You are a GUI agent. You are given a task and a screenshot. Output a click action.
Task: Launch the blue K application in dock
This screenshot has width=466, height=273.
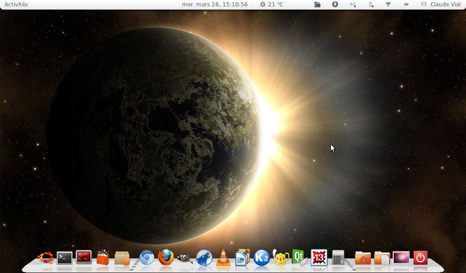262,257
